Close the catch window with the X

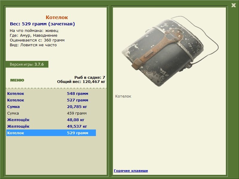pos(233,4)
